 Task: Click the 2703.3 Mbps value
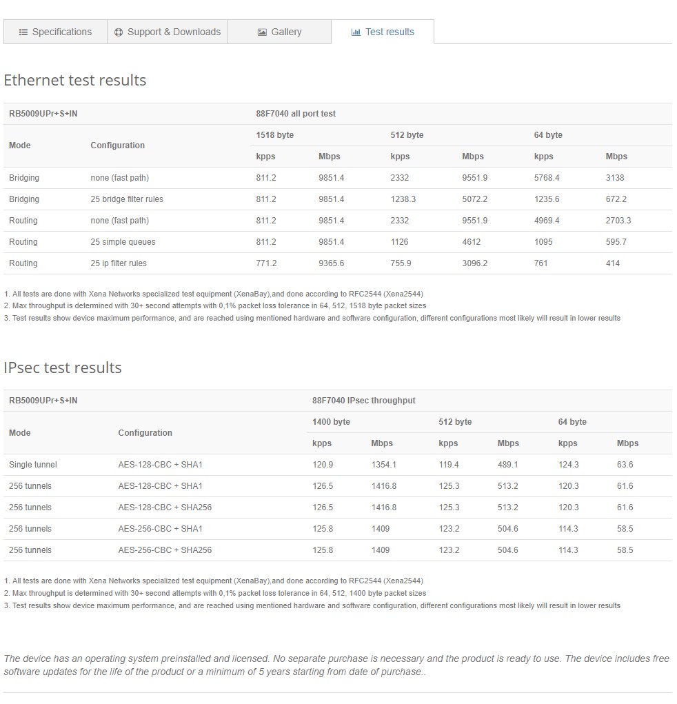click(x=618, y=221)
